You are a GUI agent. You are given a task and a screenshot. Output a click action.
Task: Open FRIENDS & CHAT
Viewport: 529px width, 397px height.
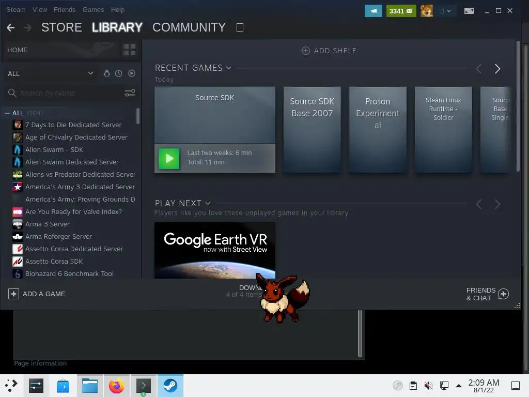tap(488, 294)
